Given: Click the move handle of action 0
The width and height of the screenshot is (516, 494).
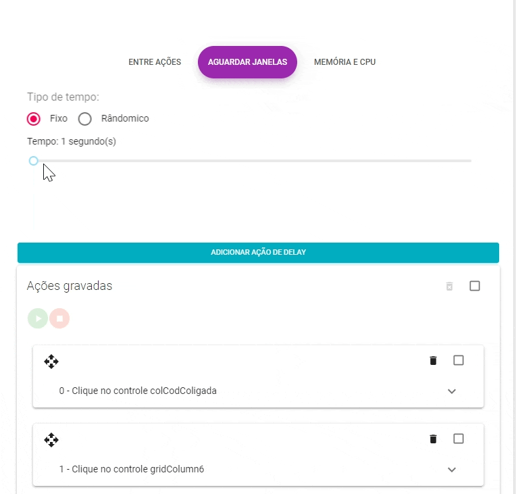Looking at the screenshot, I should pos(51,362).
